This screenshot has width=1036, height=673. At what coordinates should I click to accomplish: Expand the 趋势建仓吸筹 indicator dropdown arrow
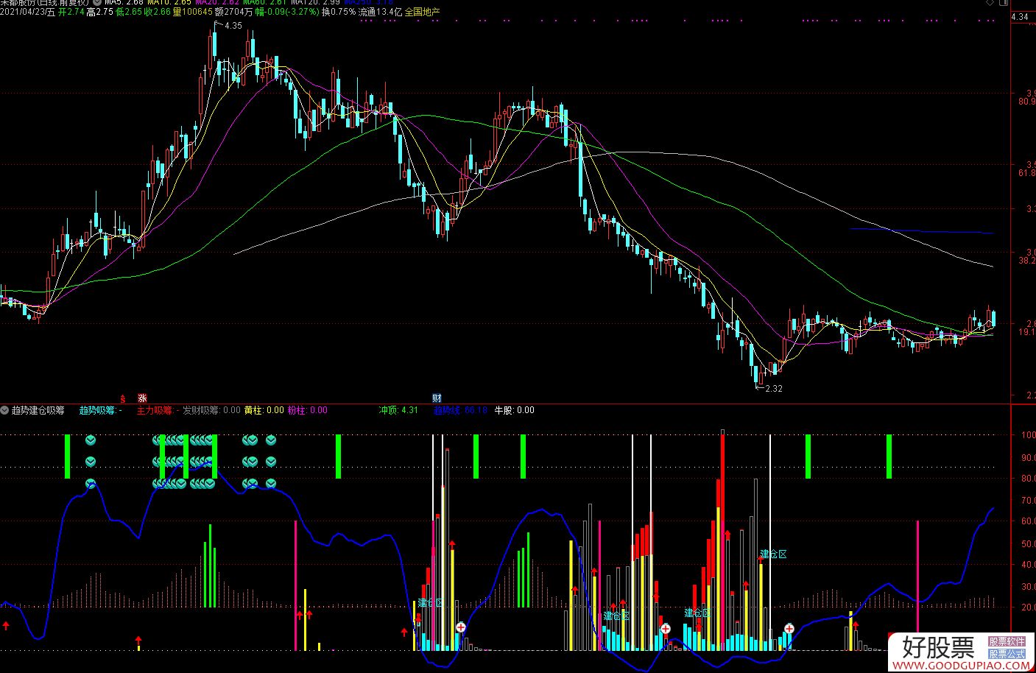tap(5, 410)
